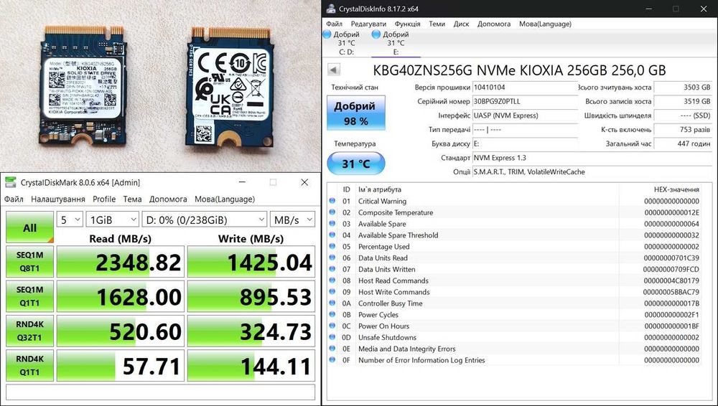Click status dot for Number of Error Information Log Entries
Image resolution: width=718 pixels, height=406 pixels.
click(x=332, y=360)
